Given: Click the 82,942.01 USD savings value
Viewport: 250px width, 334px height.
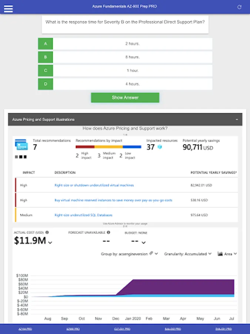Looking at the screenshot, I should pyautogui.click(x=201, y=185).
